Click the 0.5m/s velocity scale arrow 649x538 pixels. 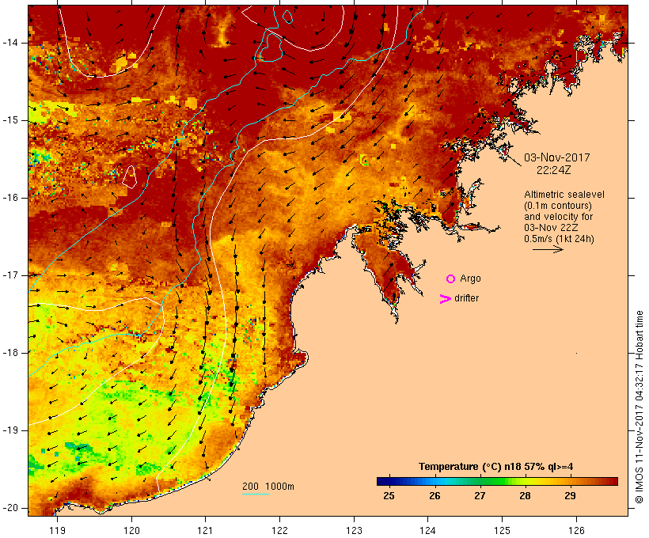click(x=548, y=249)
